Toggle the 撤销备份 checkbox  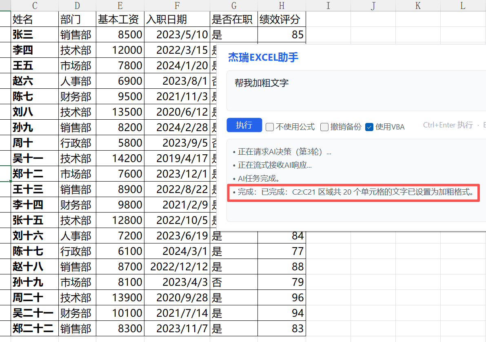pyautogui.click(x=324, y=127)
